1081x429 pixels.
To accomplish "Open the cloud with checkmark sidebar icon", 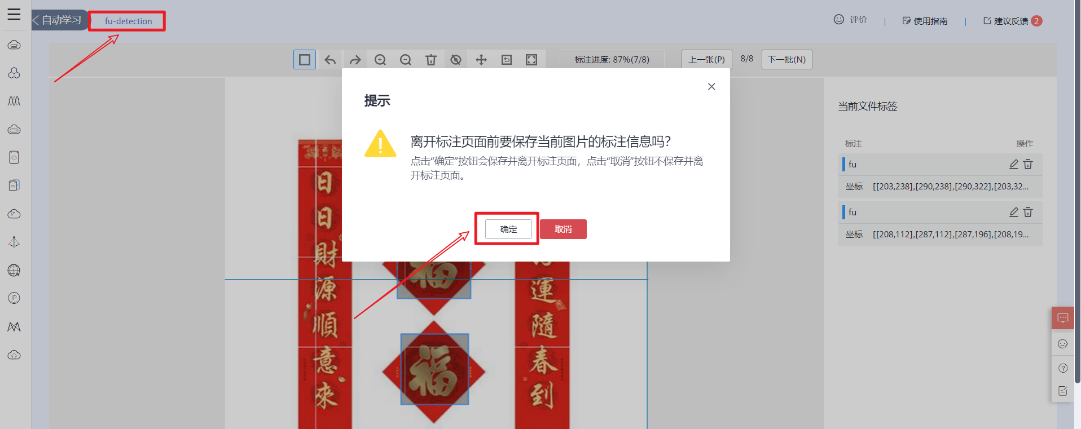I will point(14,214).
